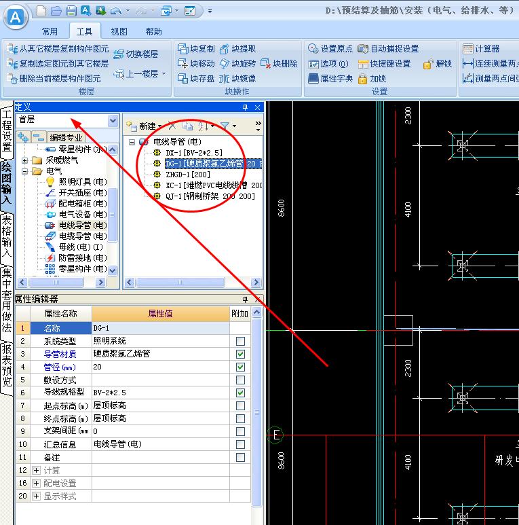The image size is (519, 525).
Task: Click the copy icon in component list toolbar
Action: coord(187,126)
